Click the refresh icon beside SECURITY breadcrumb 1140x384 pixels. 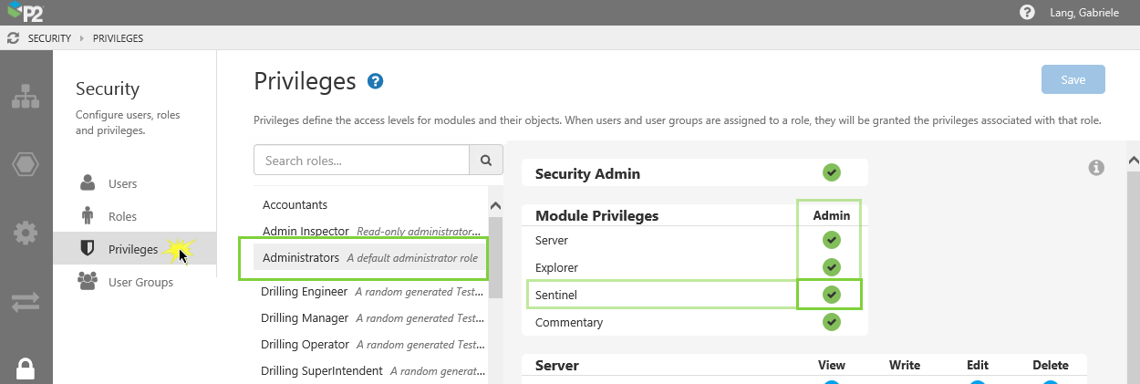tap(13, 38)
